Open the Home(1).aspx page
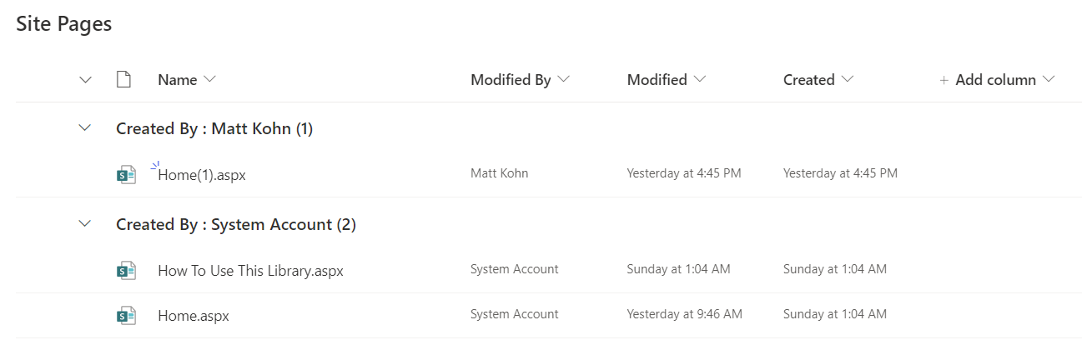The height and width of the screenshot is (355, 1082). pos(202,175)
